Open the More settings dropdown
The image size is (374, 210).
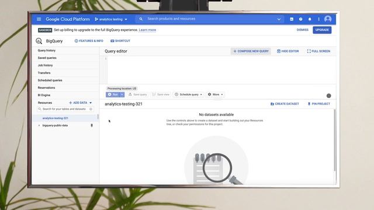216,94
